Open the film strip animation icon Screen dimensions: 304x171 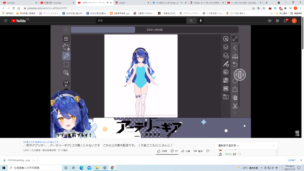click(226, 88)
